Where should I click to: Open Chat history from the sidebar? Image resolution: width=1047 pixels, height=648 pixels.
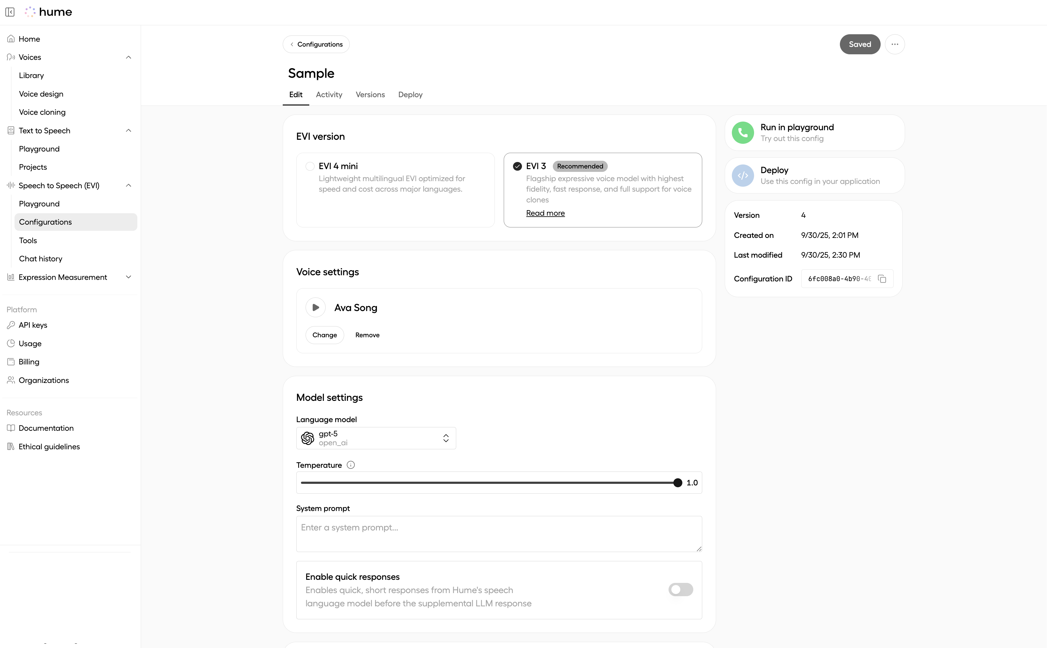(40, 259)
